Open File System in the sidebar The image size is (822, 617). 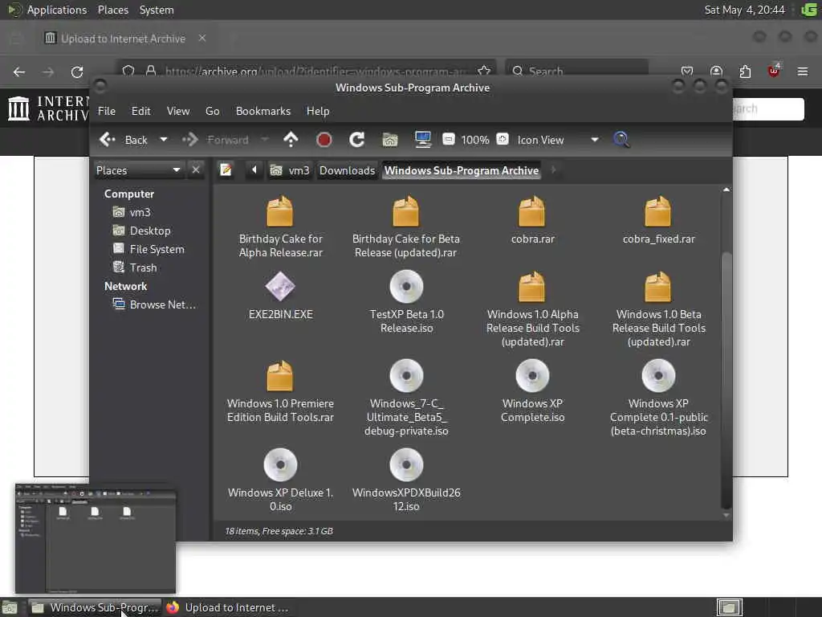coord(149,249)
